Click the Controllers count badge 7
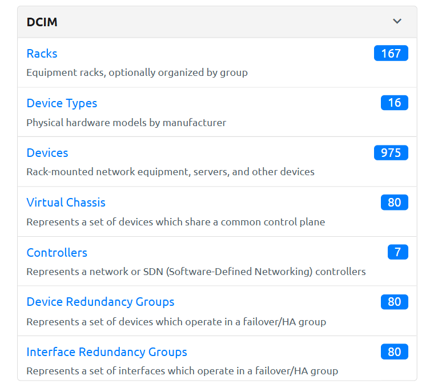Screen dimensions: 434x388 tap(397, 252)
